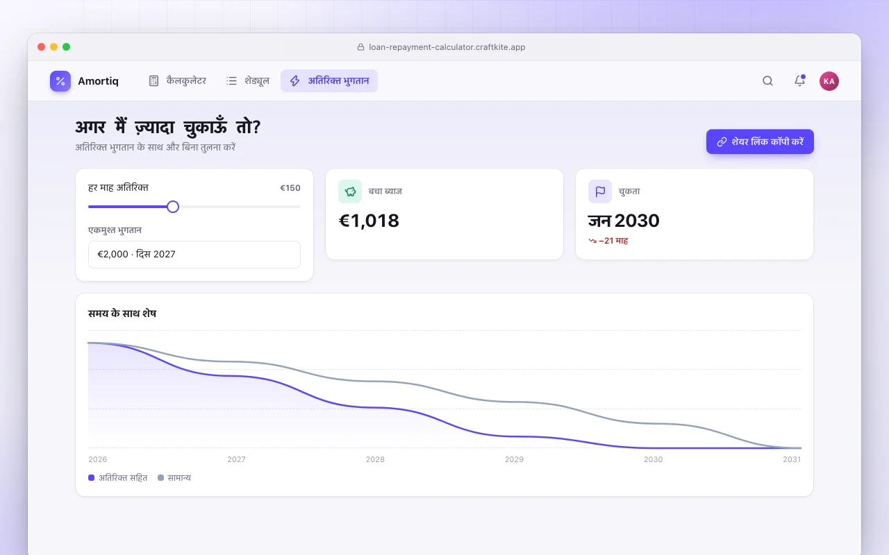The height and width of the screenshot is (555, 889).
Task: Click the yellow minimize window button
Action: (54, 47)
